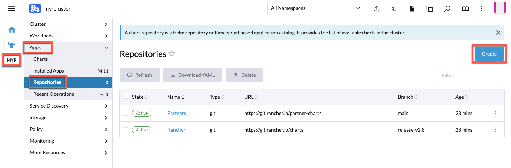The width and height of the screenshot is (511, 168).
Task: Open the hamburger navigation menu
Action: [12, 8]
